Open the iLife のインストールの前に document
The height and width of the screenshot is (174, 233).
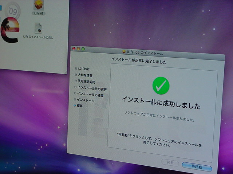pos(38,28)
